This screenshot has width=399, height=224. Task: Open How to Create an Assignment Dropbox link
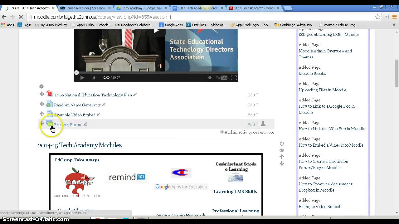click(x=325, y=187)
